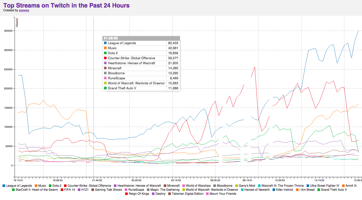
Task: Click the H1Z1 legend entry
Action: [83, 190]
